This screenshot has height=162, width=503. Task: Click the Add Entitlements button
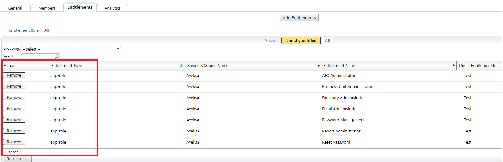tap(299, 18)
